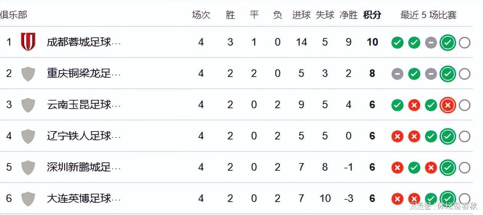
Task: Click the 俱乐部 column header
Action: tap(14, 15)
